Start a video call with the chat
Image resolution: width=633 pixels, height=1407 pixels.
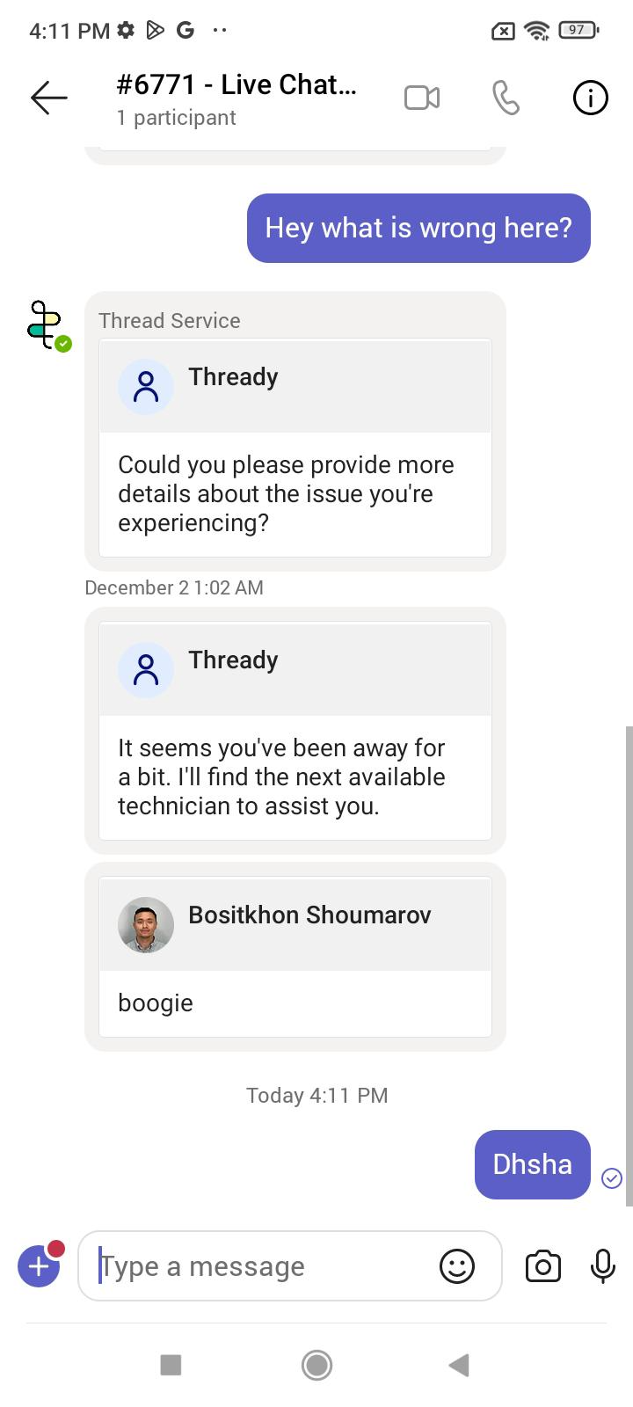point(422,98)
